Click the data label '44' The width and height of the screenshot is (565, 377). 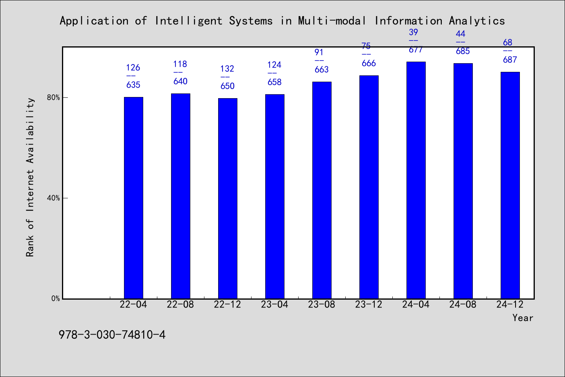[x=461, y=34]
